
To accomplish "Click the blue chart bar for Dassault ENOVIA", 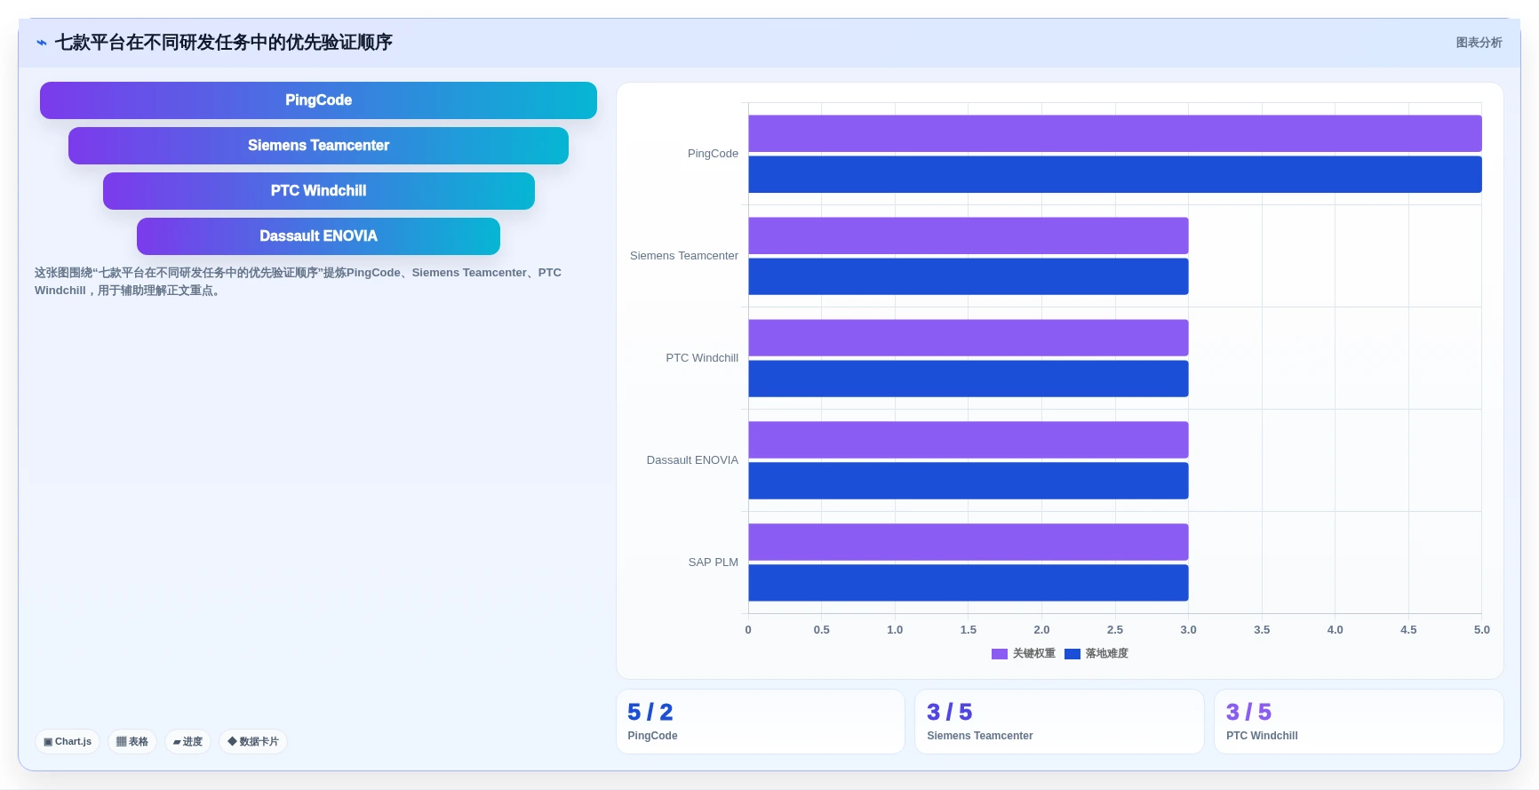I will pos(969,481).
